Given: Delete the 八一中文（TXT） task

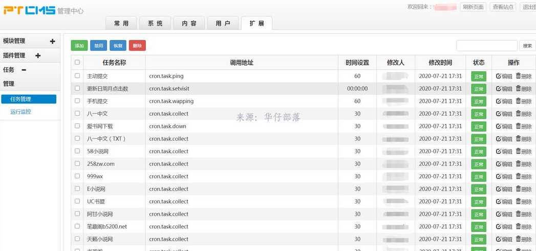Looking at the screenshot, I should (x=524, y=138).
